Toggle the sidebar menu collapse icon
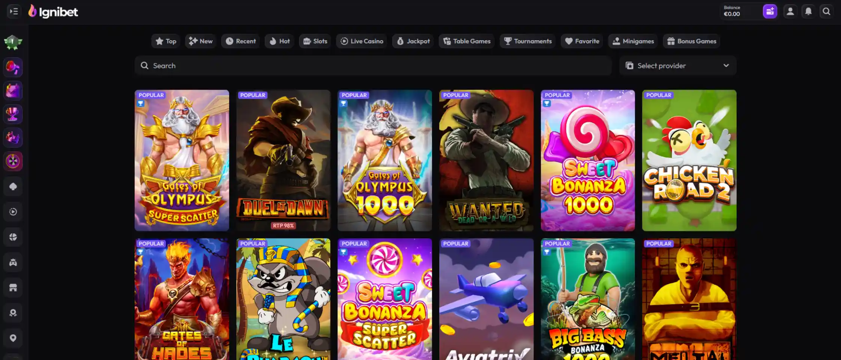Image resolution: width=841 pixels, height=360 pixels. (14, 11)
